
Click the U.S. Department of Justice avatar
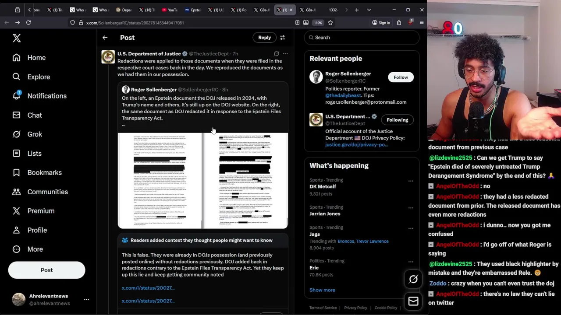[x=108, y=57]
